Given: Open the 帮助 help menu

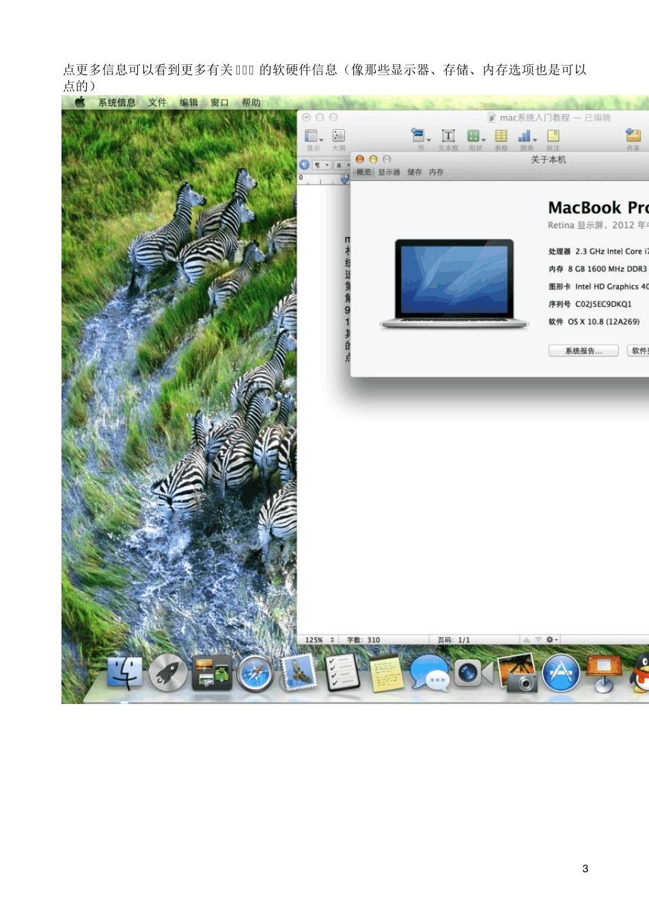Looking at the screenshot, I should (x=251, y=103).
